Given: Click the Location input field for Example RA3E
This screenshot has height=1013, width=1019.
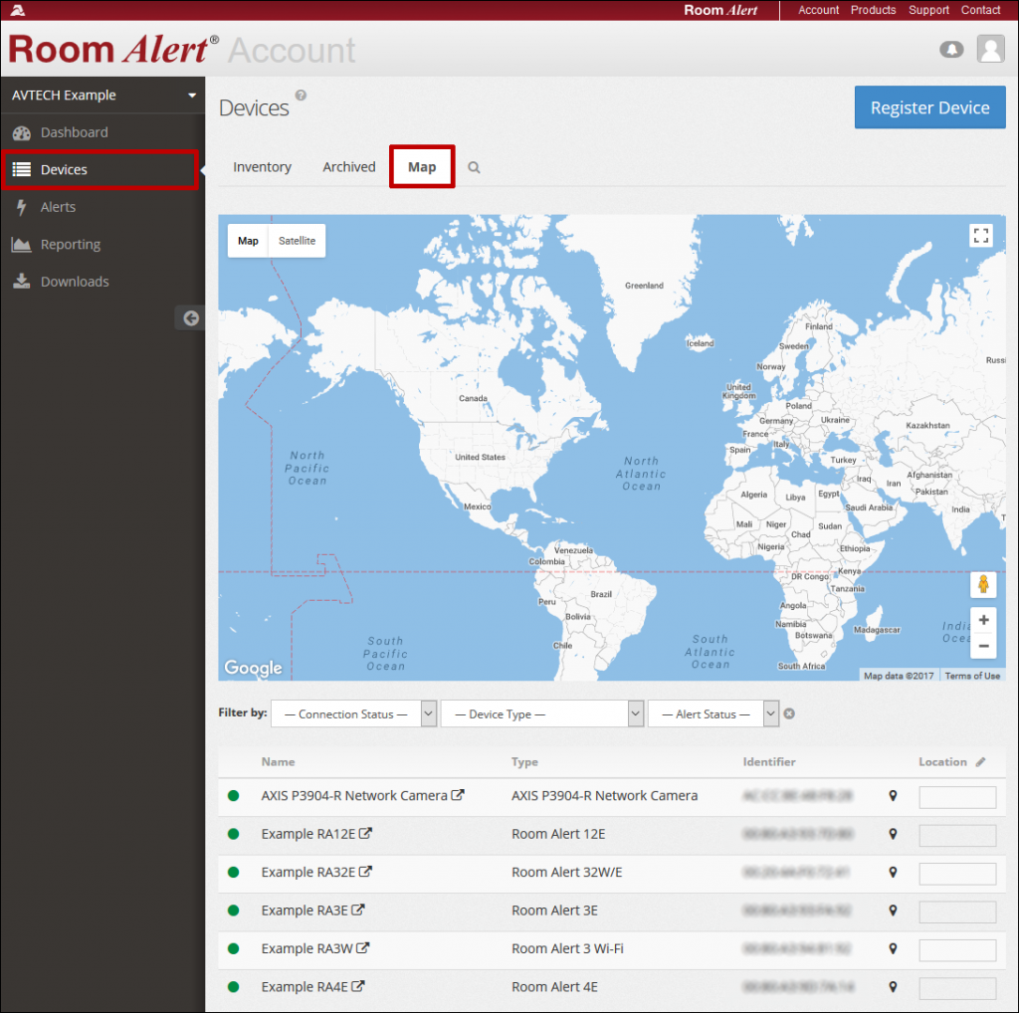Looking at the screenshot, I should pyautogui.click(x=957, y=912).
